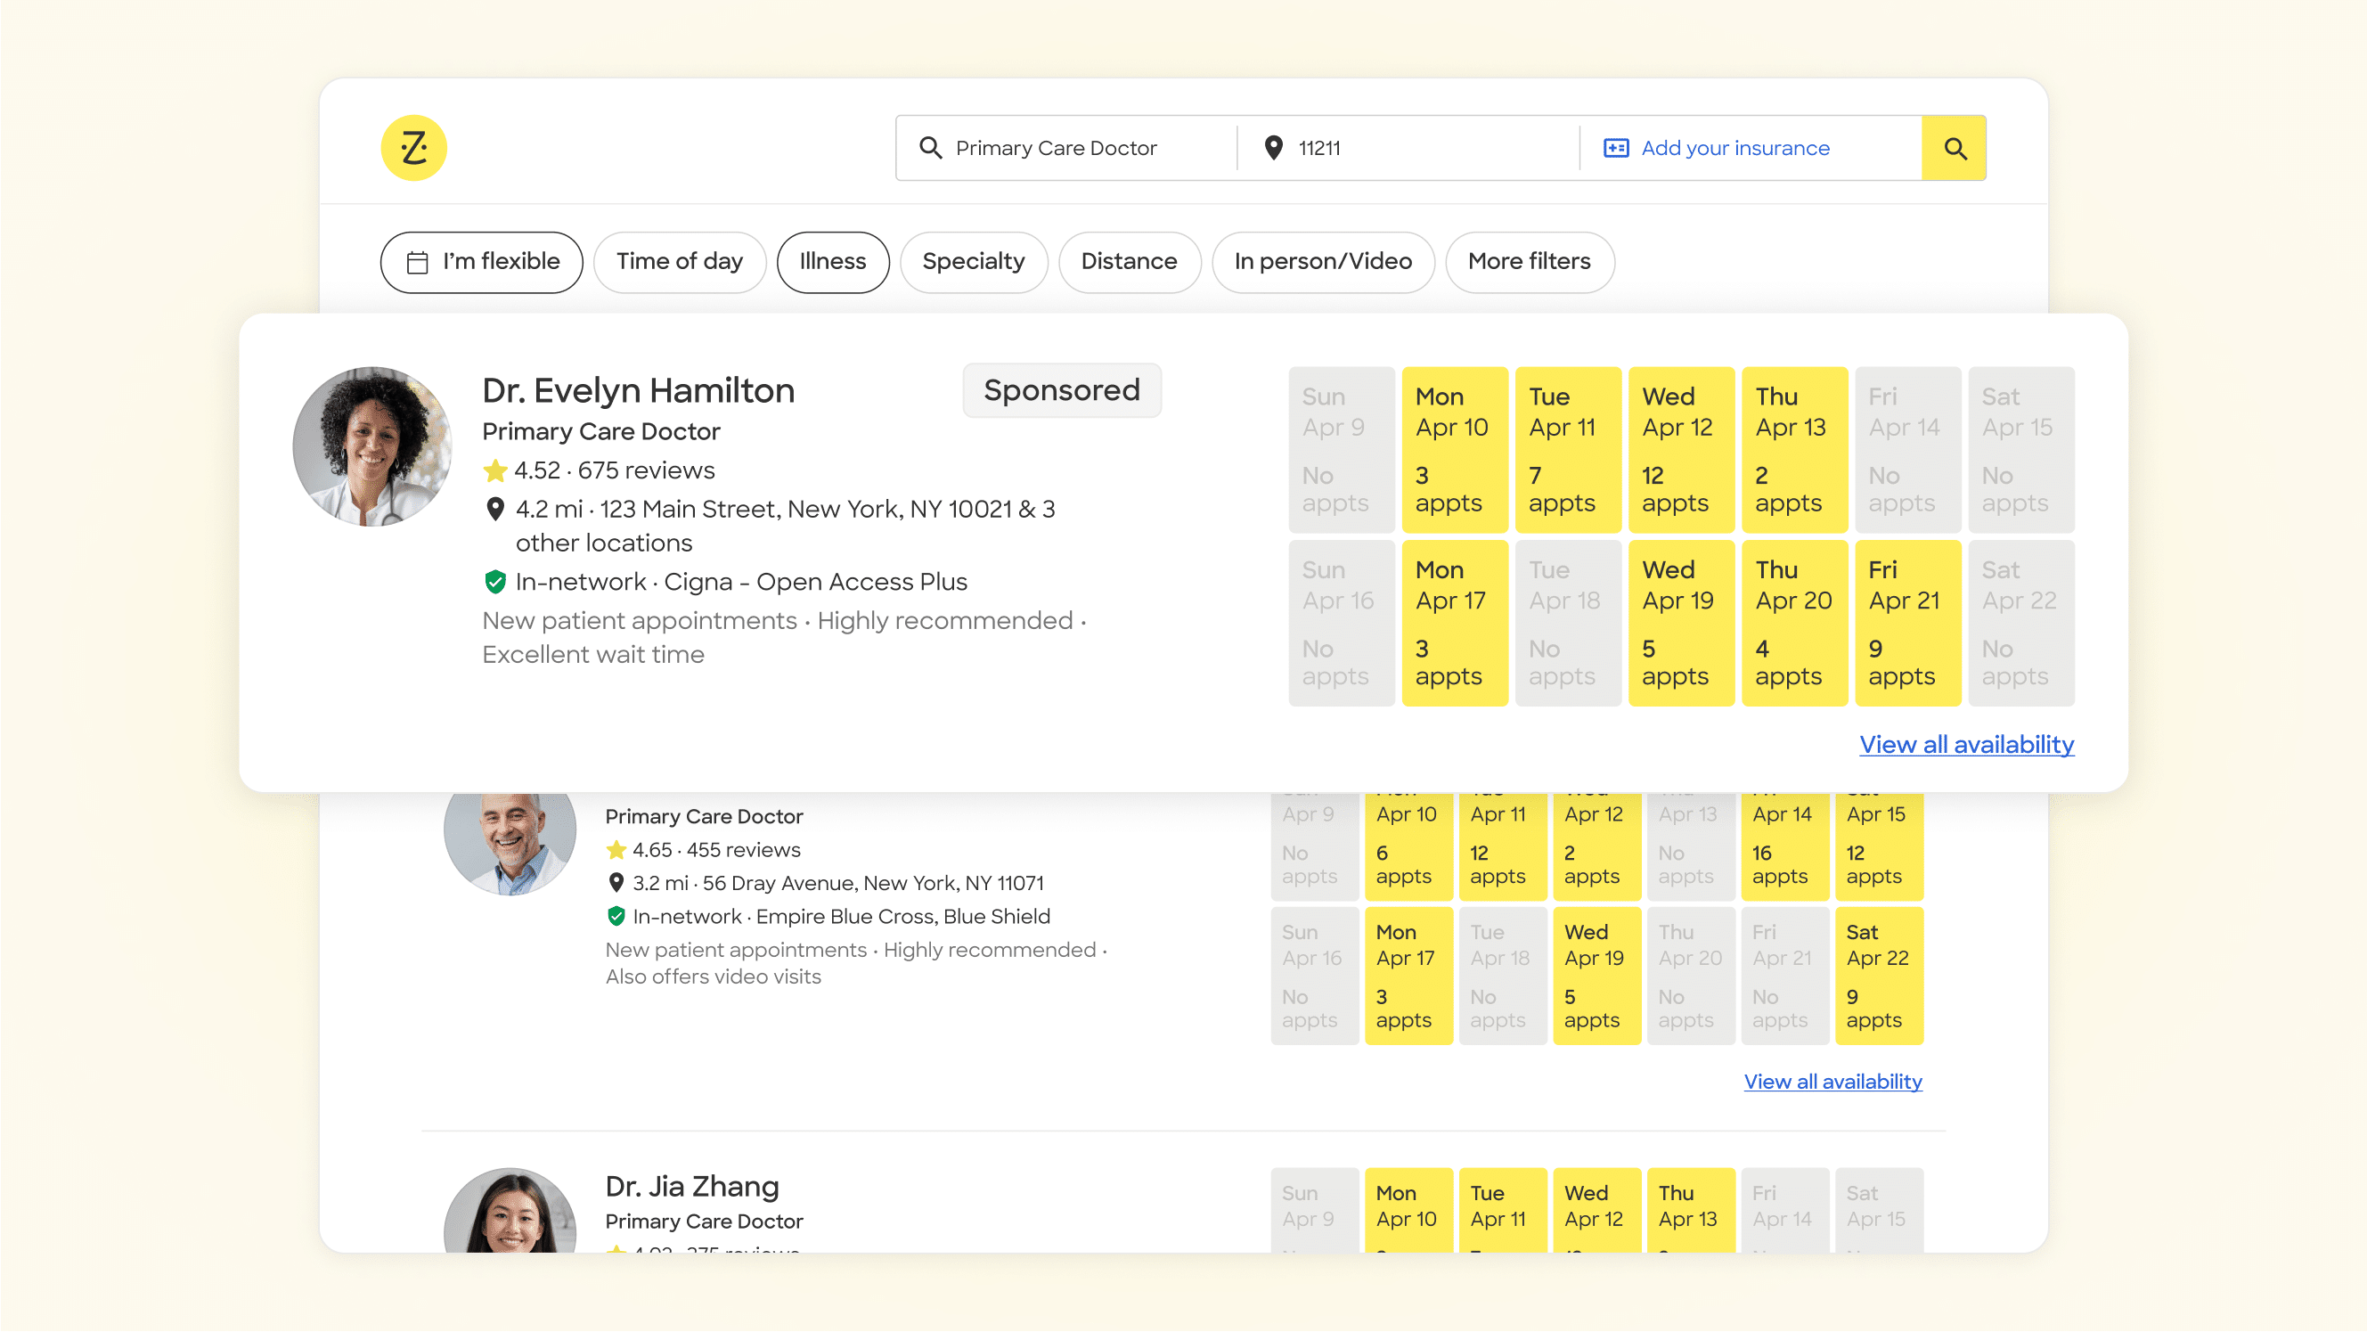Click the location pin icon beside 11211
This screenshot has width=2367, height=1332.
click(x=1274, y=147)
